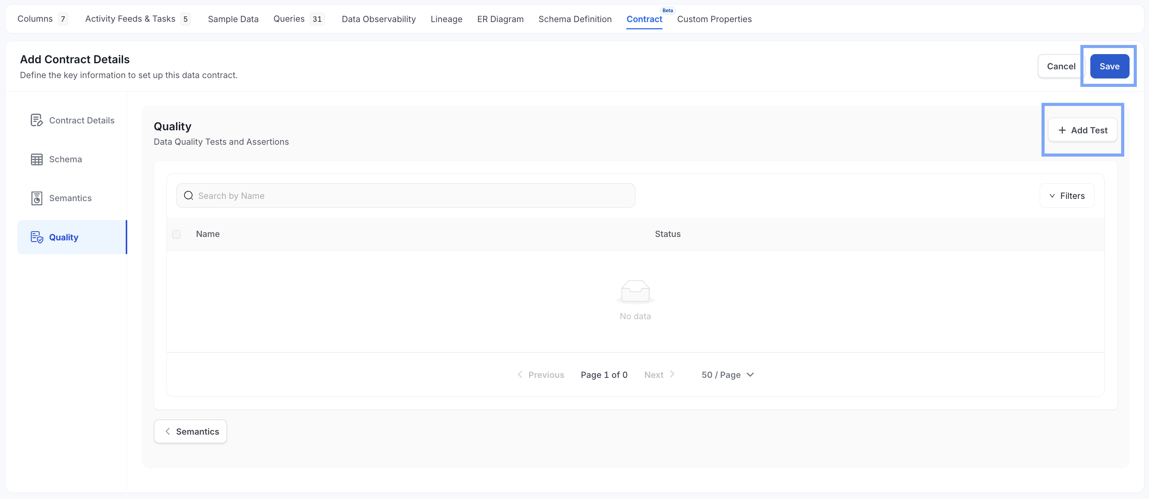The width and height of the screenshot is (1149, 499).
Task: Go back to Semantics step
Action: click(x=190, y=431)
